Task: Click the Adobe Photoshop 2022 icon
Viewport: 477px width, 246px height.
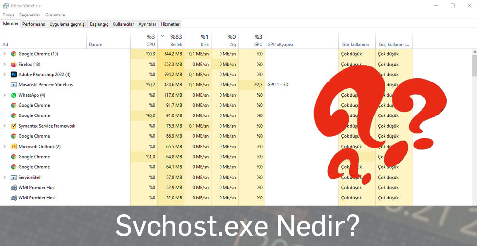Action: coord(14,75)
